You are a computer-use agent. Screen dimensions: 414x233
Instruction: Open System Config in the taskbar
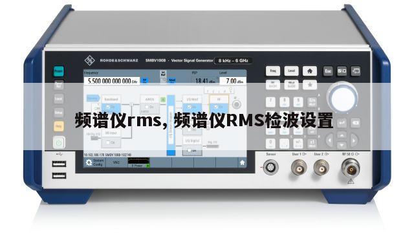(94, 162)
